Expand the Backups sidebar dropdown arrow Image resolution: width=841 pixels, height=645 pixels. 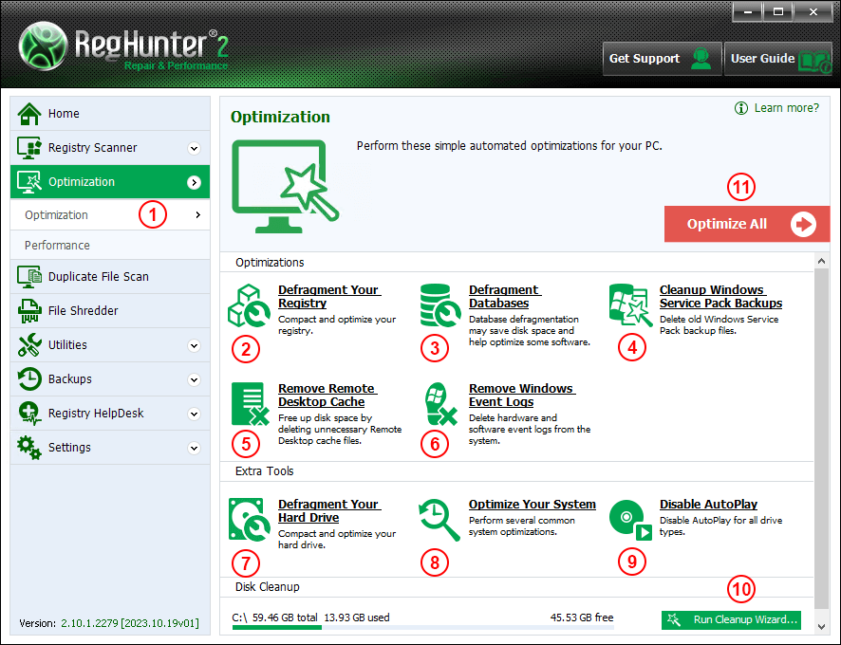point(194,379)
